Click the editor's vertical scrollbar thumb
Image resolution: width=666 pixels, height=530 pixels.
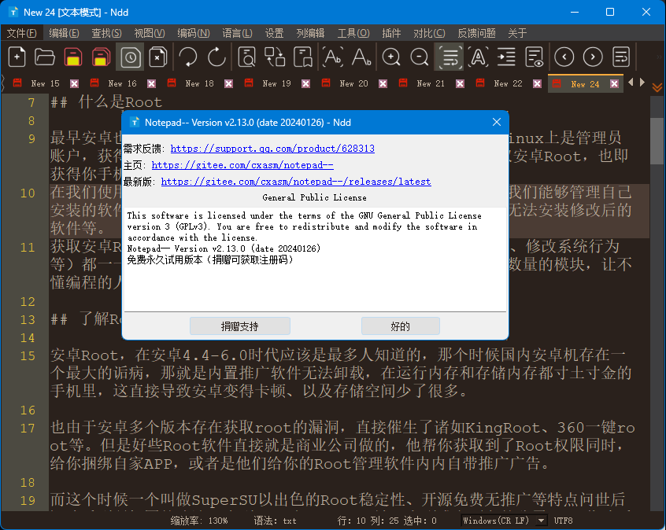coord(657,141)
